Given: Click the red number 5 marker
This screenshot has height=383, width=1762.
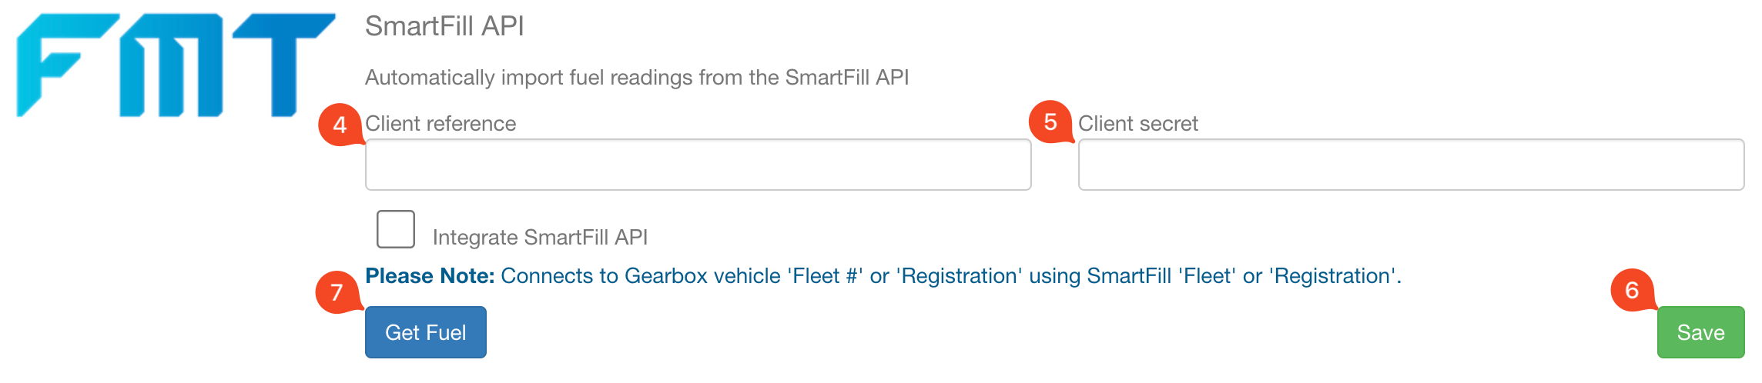Looking at the screenshot, I should click(1050, 122).
